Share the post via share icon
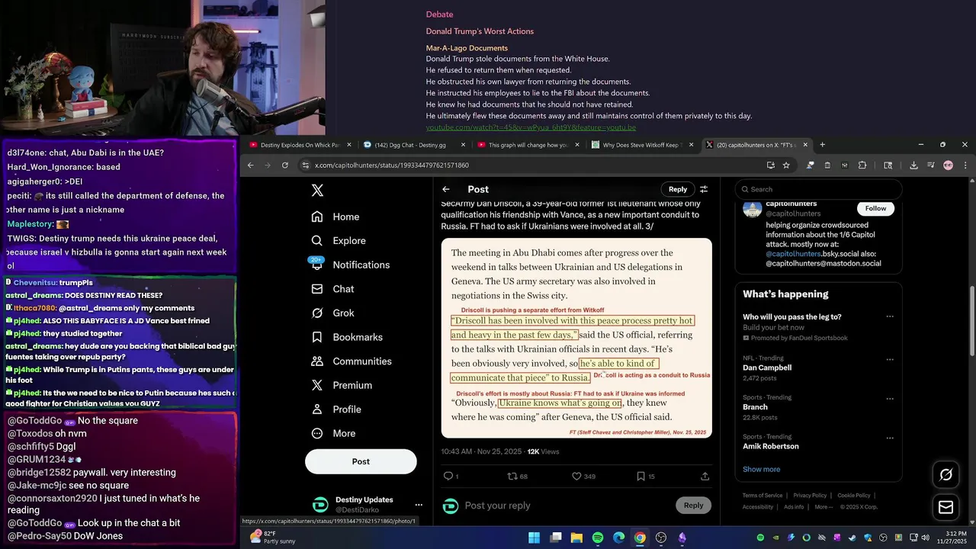 pyautogui.click(x=705, y=476)
